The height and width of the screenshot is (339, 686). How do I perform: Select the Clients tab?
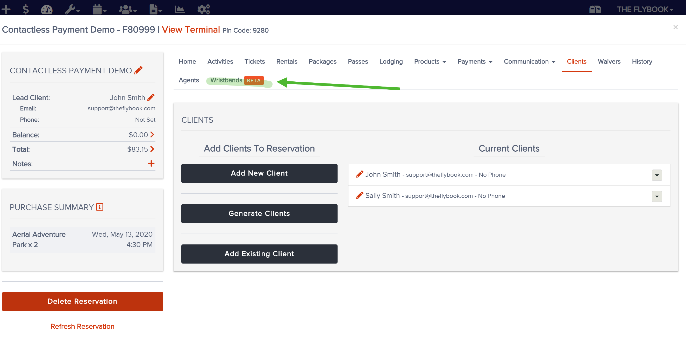[x=577, y=61]
